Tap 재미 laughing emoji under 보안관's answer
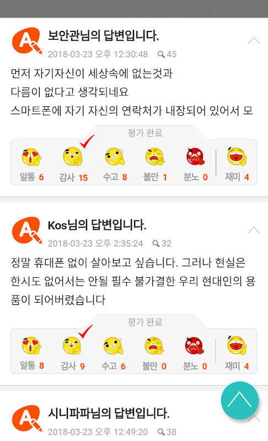The width and height of the screenshot is (268, 441). 237,157
